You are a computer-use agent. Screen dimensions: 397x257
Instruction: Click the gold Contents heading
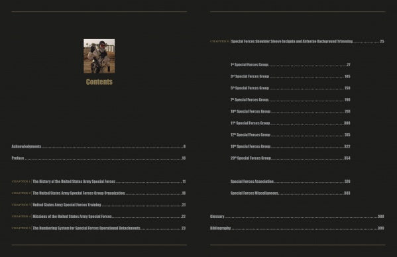point(99,81)
